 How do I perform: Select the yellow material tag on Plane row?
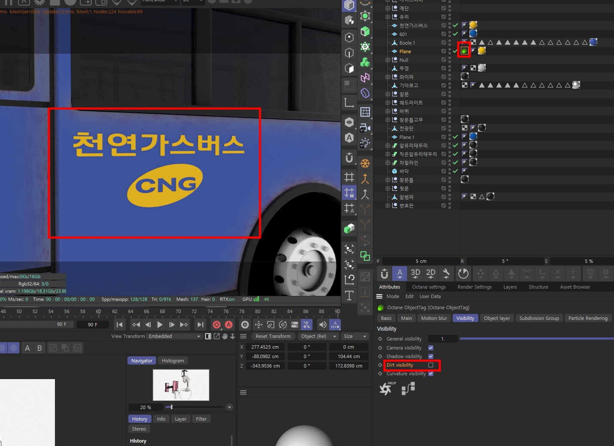click(482, 51)
